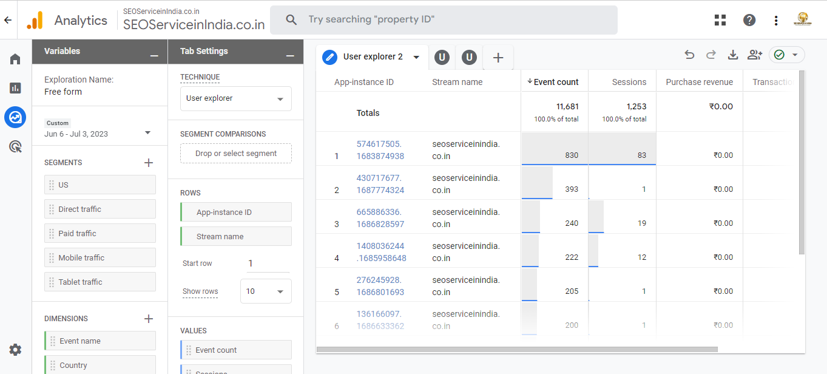Collapse the Tab Settings panel
This screenshot has height=374, width=827.
[290, 55]
